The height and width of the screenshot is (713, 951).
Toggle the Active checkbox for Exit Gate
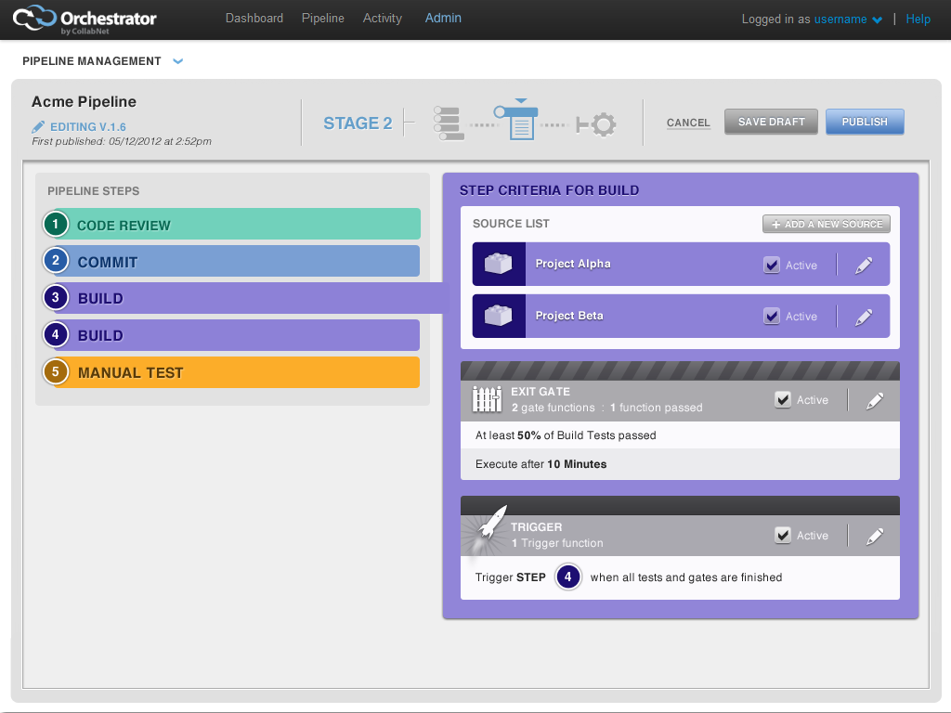point(783,399)
